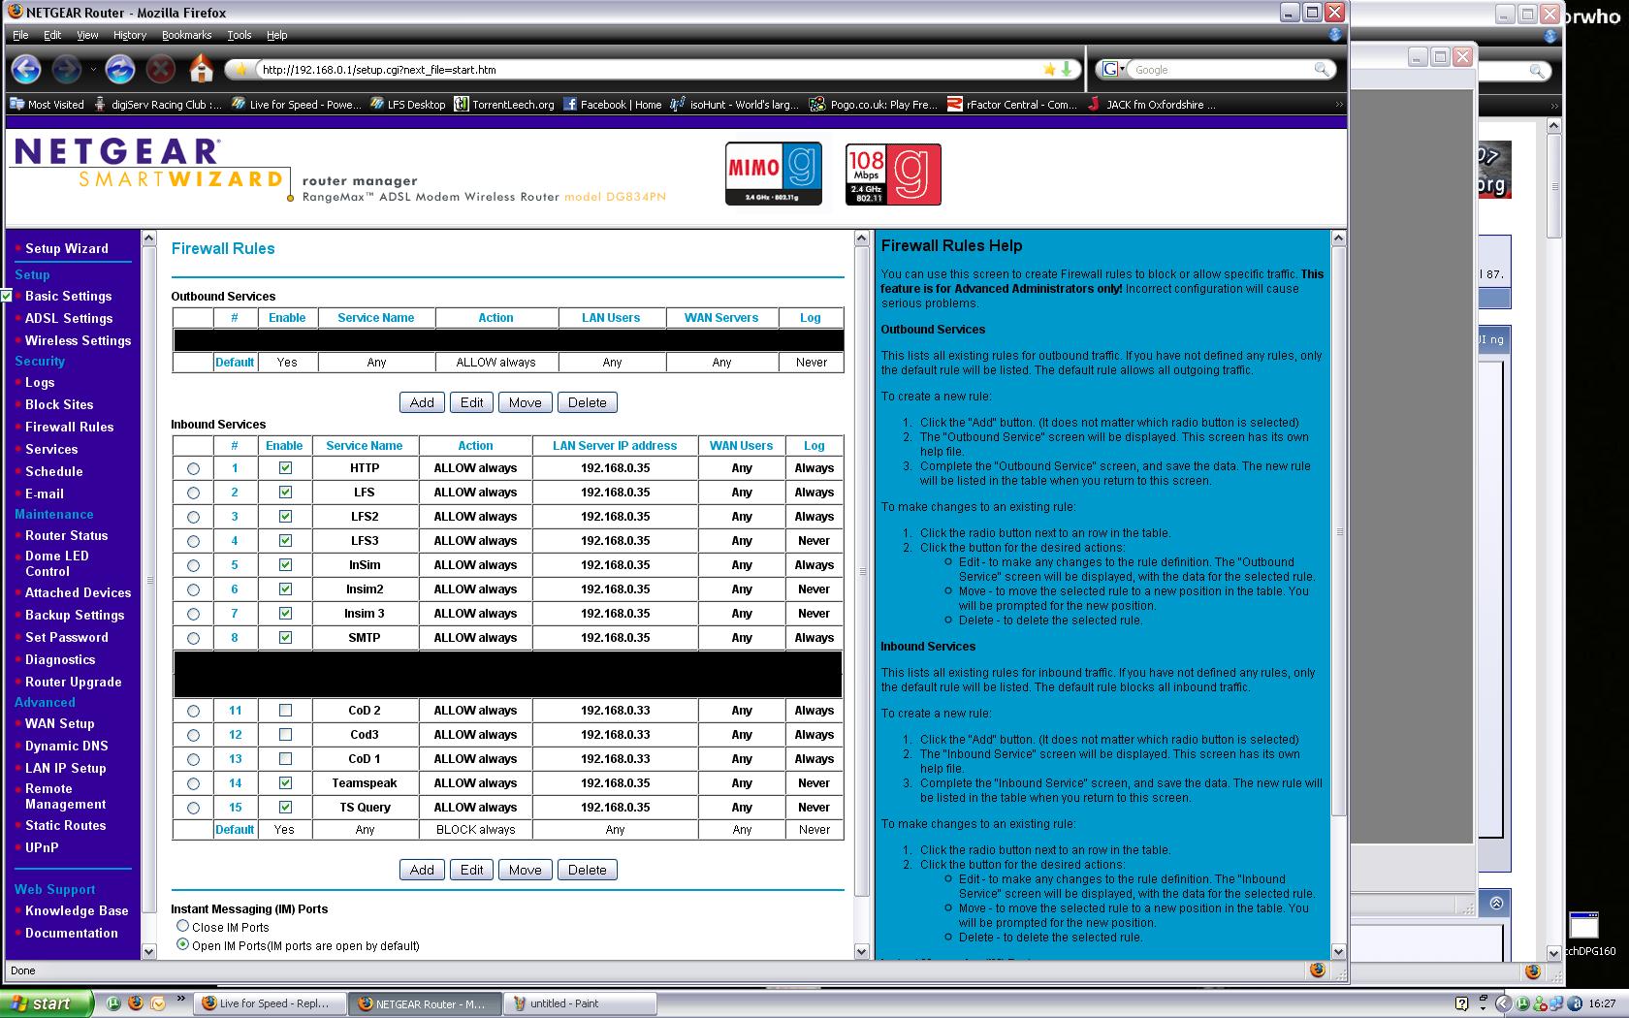Screen dimensions: 1629x1018
Task: Launch Firefox from the quick launch bar
Action: [136, 1003]
